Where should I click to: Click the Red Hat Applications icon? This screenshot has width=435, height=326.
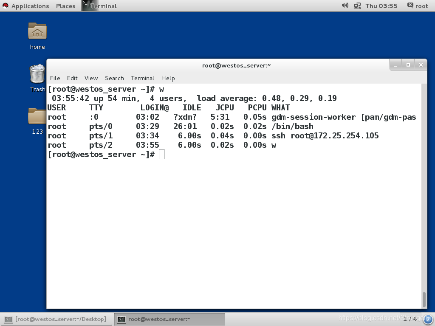(5, 6)
